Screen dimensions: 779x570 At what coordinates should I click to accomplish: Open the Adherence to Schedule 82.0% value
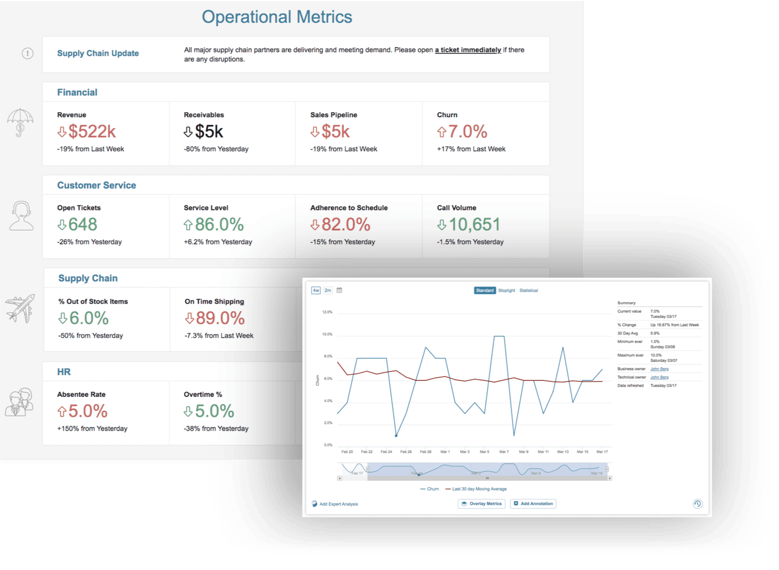(x=346, y=224)
